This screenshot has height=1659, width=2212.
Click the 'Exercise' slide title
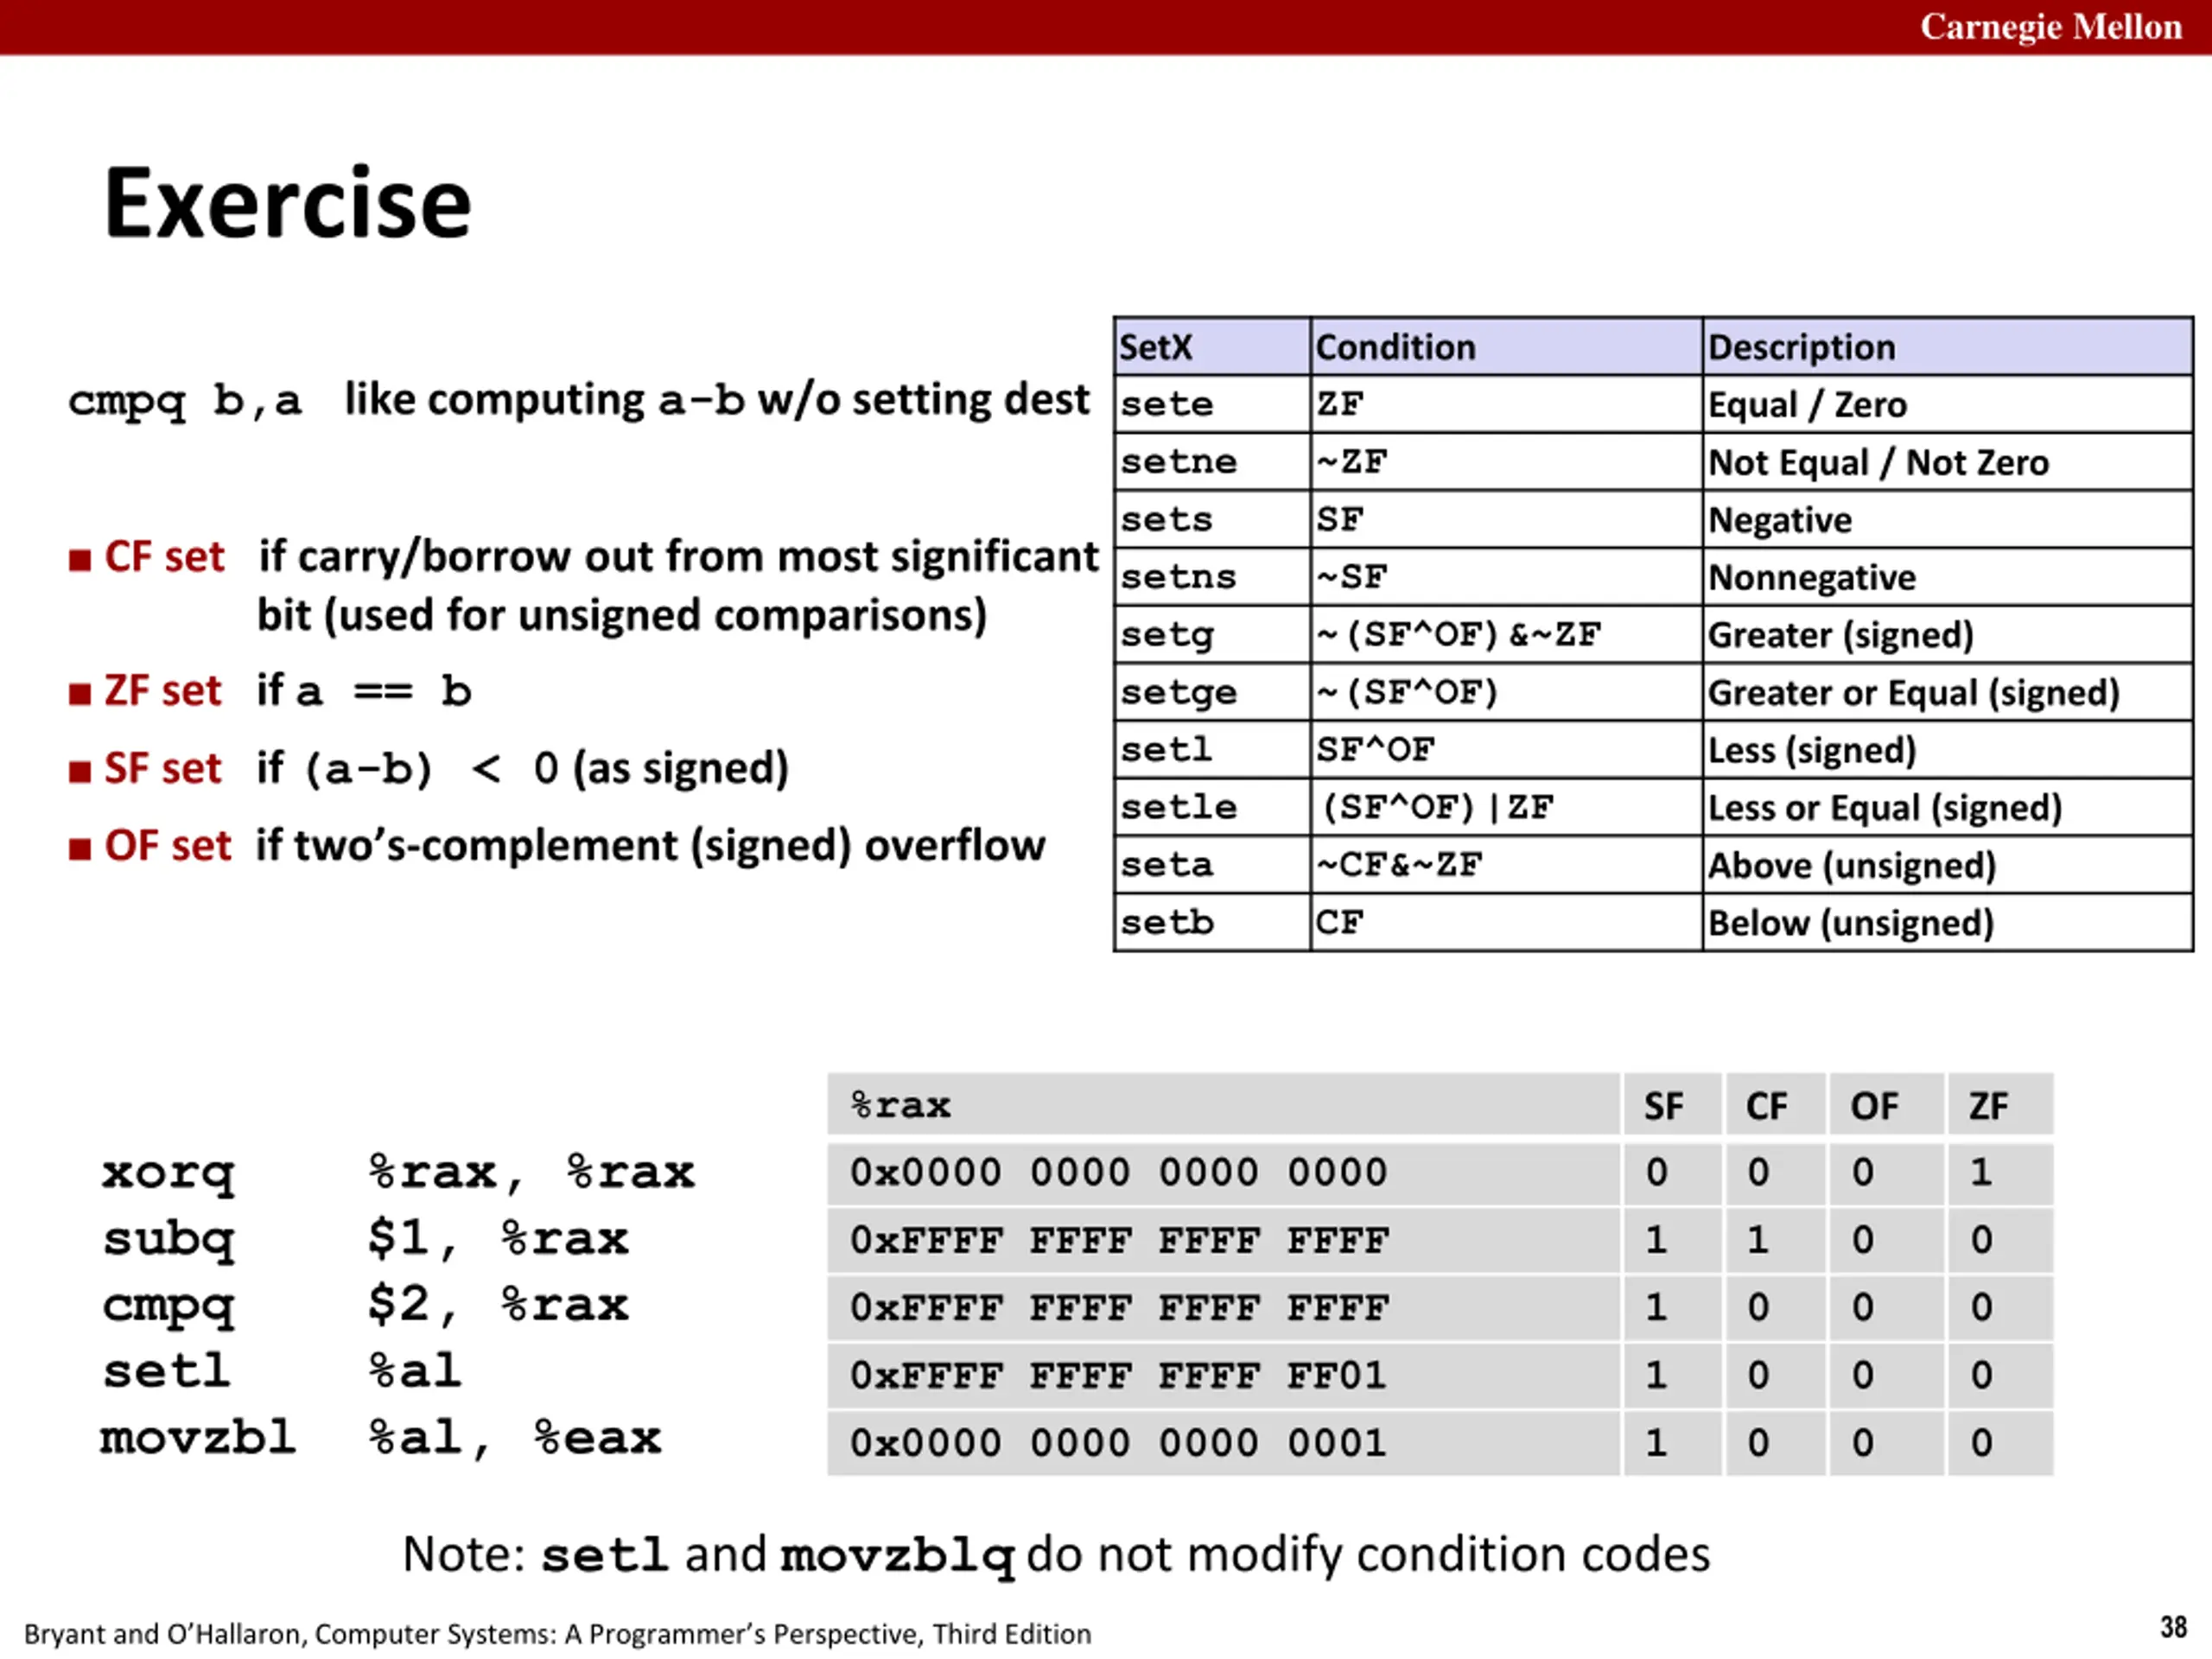(x=287, y=203)
